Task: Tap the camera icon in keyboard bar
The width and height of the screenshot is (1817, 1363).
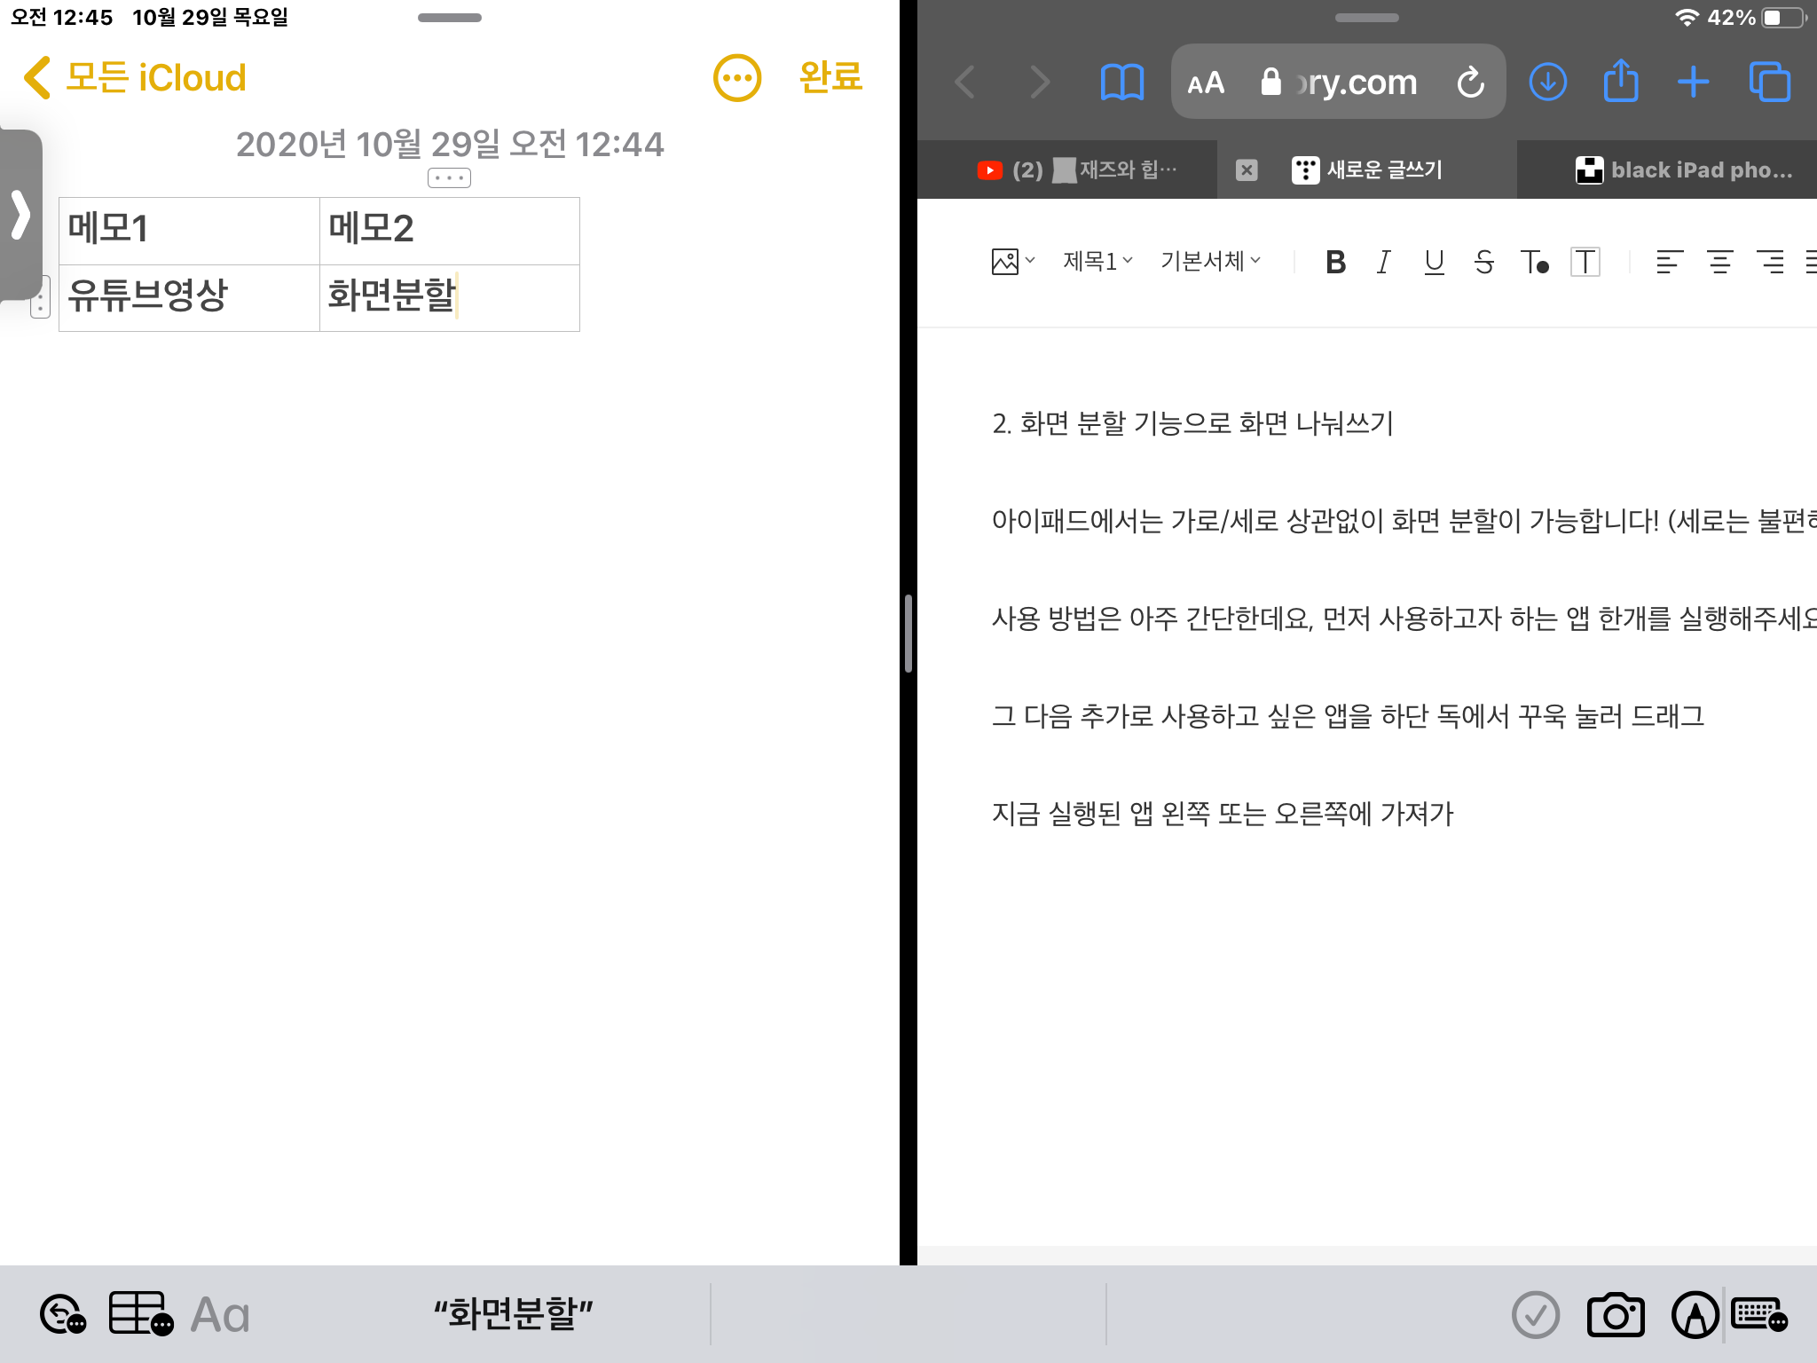Action: click(x=1616, y=1315)
